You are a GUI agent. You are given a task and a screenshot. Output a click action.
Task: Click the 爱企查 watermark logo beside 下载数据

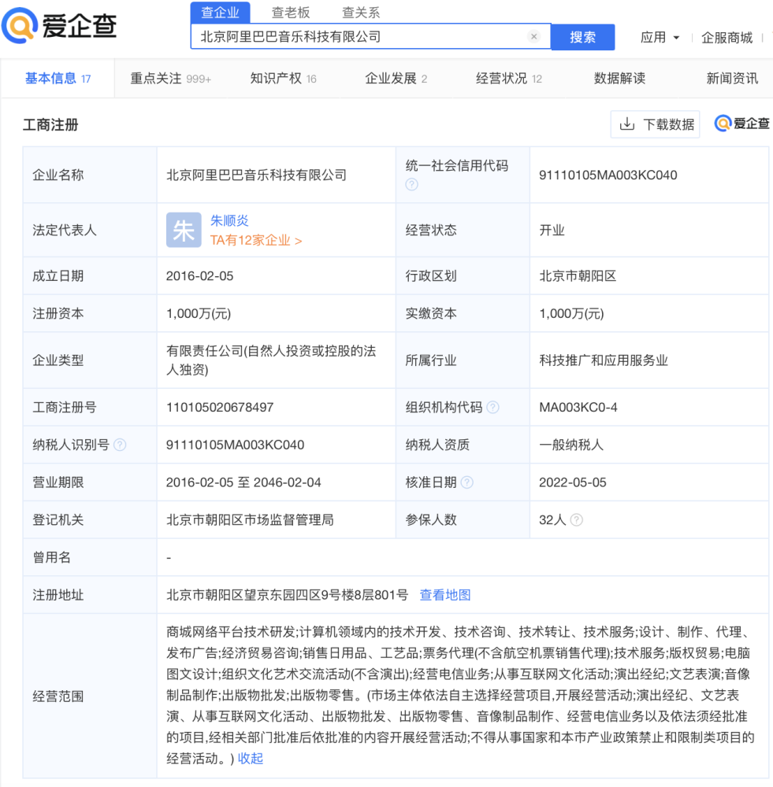click(741, 123)
